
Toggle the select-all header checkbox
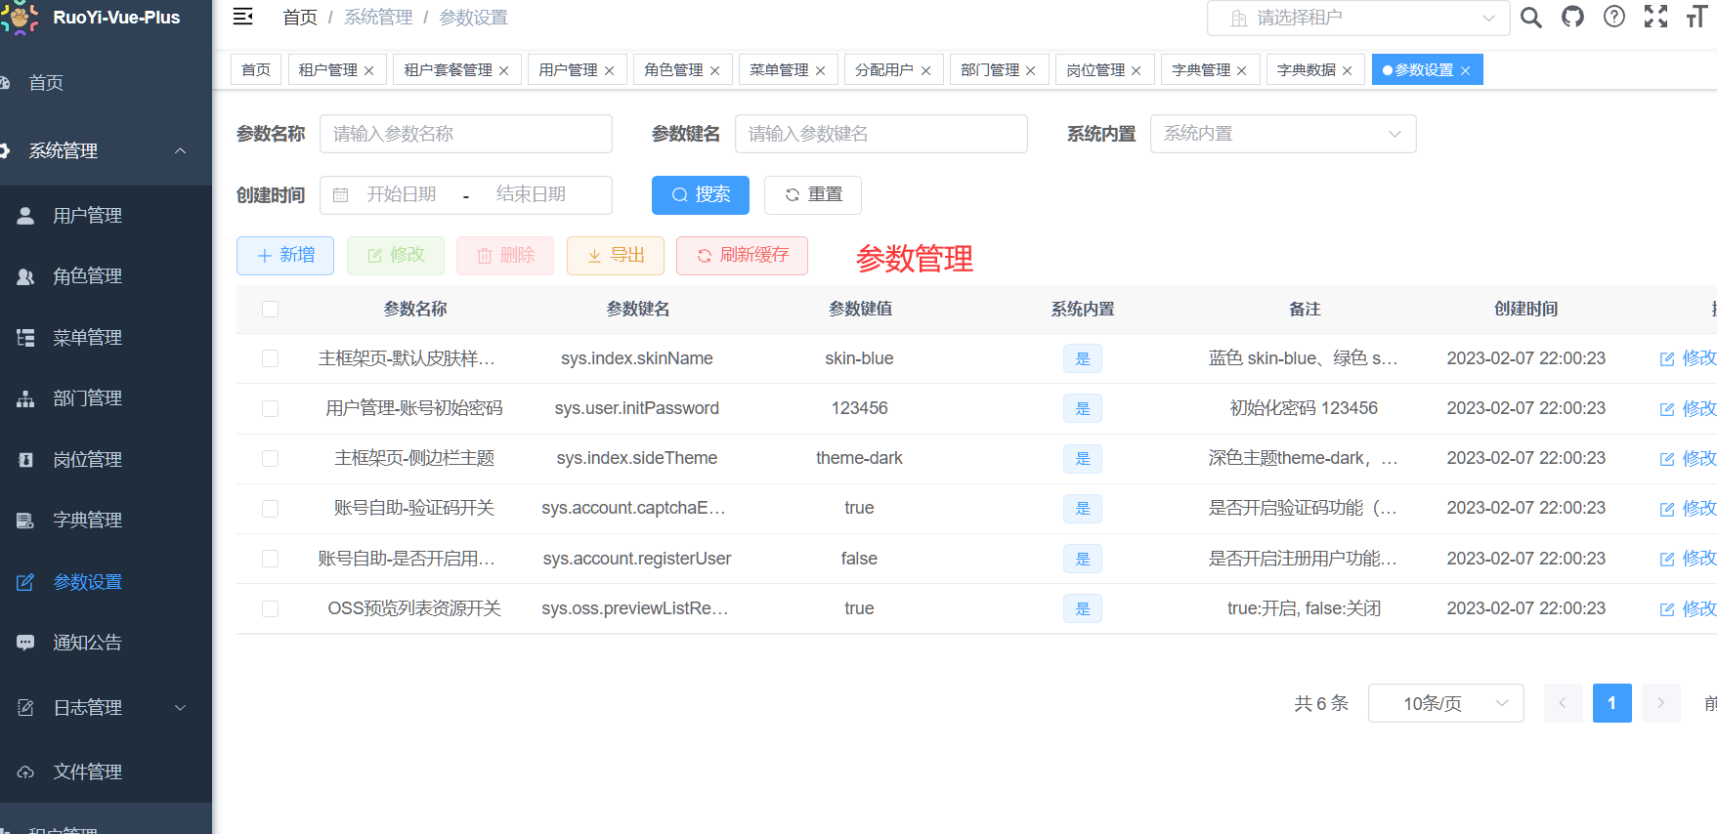point(271,309)
